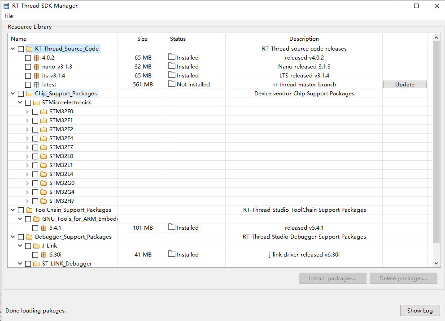445x321 pixels.
Task: Enable the RT-Thread_Source_Code checkbox
Action: pyautogui.click(x=21, y=49)
